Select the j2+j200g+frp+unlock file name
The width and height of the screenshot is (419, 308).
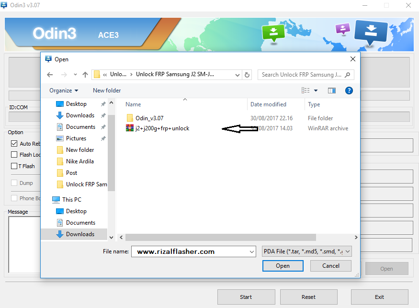(162, 128)
